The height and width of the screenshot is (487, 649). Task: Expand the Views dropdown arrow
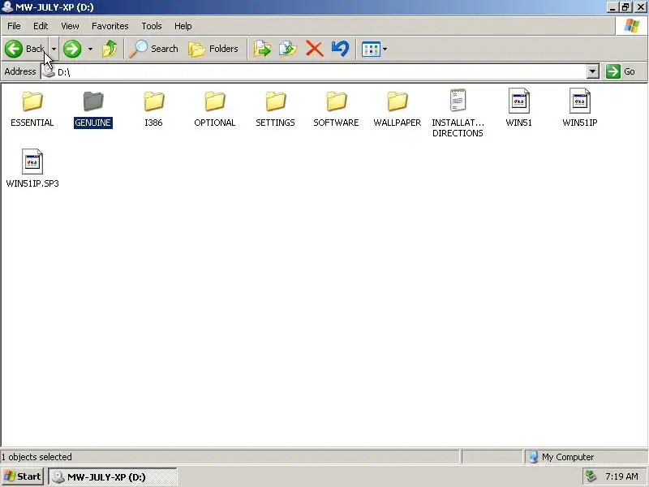[385, 49]
